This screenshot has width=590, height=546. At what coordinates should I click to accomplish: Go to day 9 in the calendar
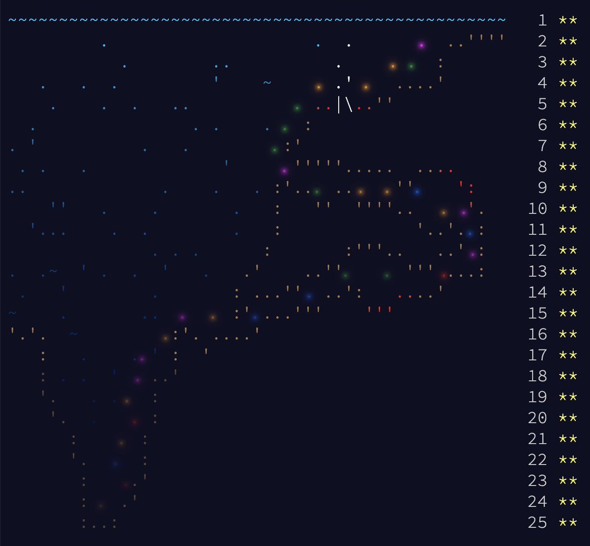point(542,188)
